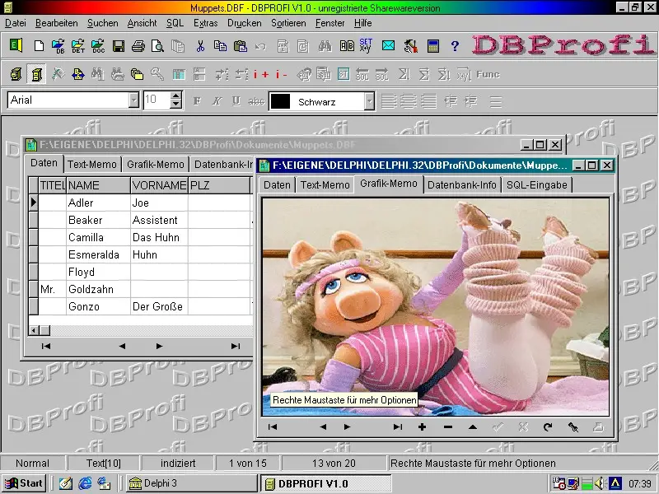Click Muppet image in Grafik-Memo
This screenshot has height=494, width=659.
[436, 307]
